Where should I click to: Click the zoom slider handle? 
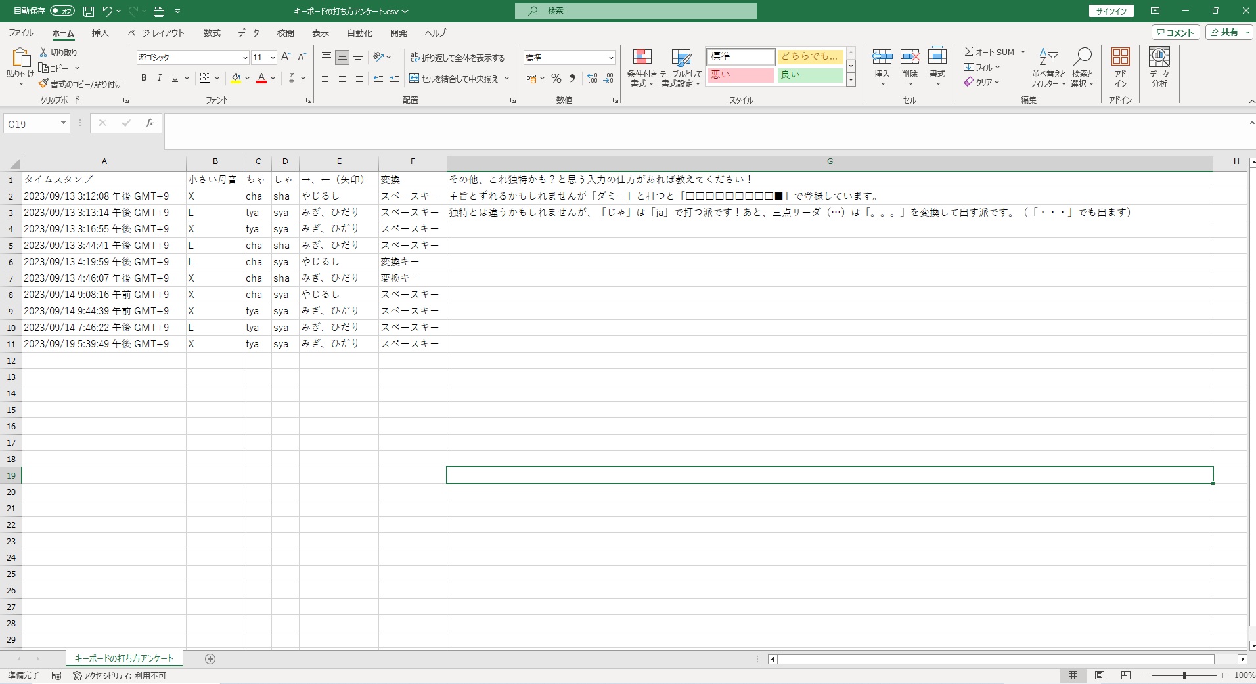pos(1184,675)
